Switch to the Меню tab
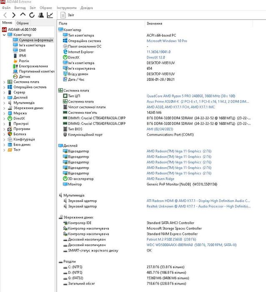The image size is (266, 292). (7, 23)
